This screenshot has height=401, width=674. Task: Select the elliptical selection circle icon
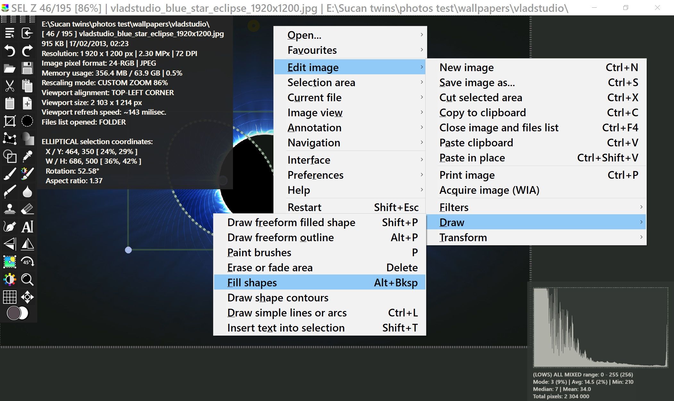pos(28,121)
